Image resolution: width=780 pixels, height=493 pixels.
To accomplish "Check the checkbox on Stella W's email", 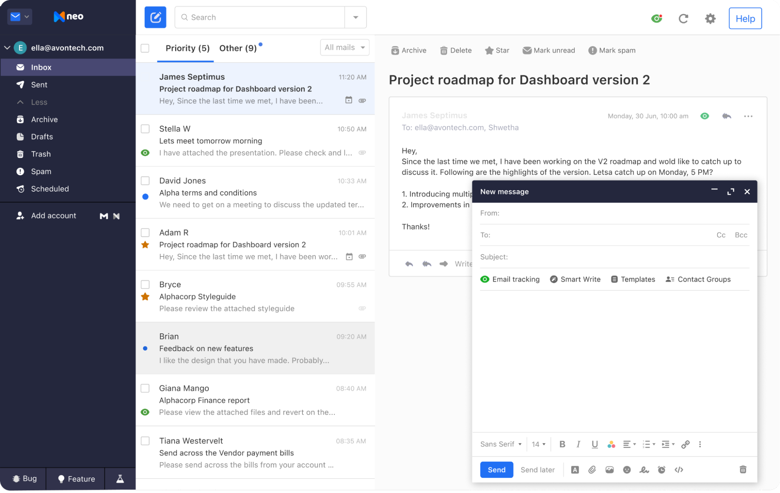I will [145, 129].
